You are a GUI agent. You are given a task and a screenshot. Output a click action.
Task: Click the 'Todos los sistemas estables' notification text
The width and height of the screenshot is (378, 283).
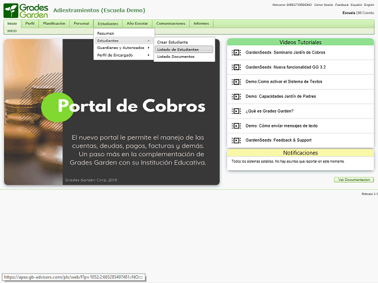click(x=288, y=162)
